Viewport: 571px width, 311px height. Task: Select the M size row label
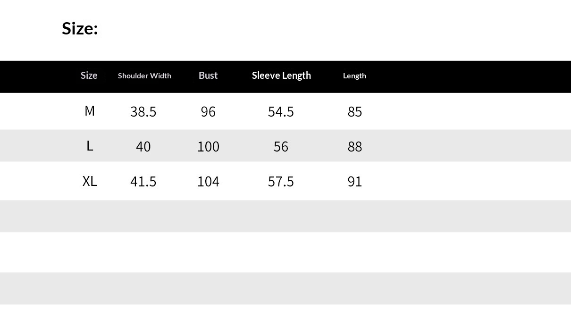(x=90, y=111)
